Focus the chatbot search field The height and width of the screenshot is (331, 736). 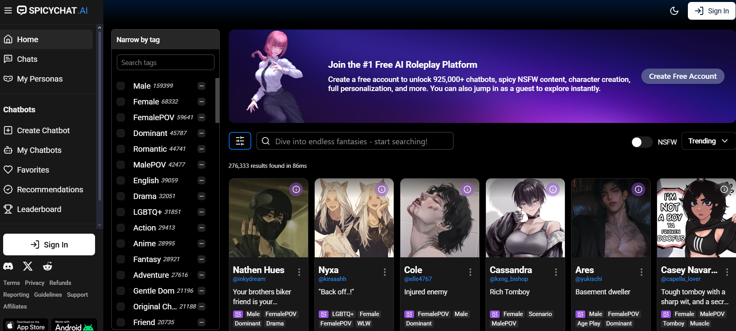(355, 141)
